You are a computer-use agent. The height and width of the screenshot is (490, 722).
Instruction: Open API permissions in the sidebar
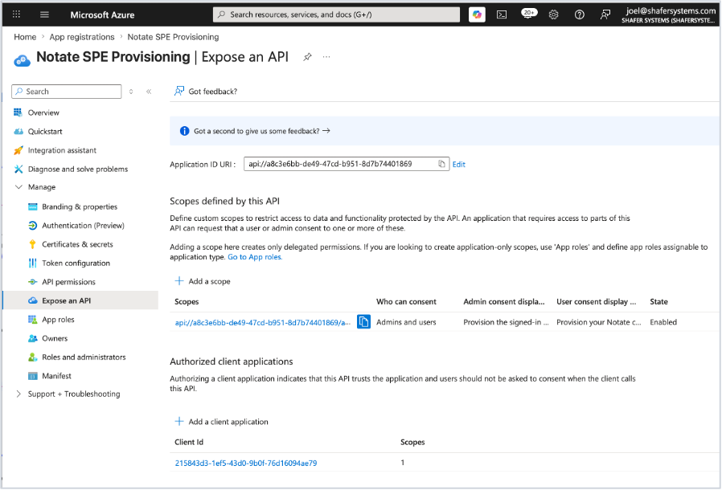pyautogui.click(x=68, y=282)
